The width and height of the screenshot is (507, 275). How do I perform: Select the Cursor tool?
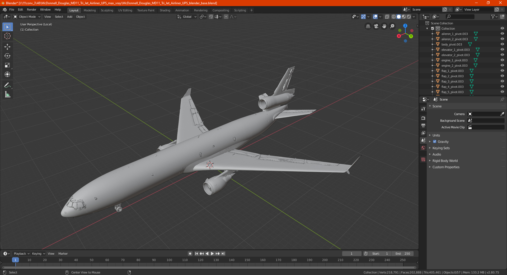(7, 36)
